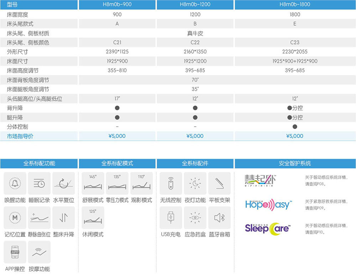Click the ¥5,000 price under H8m0b-1800
Screen dimensions: 356x277
295,136
